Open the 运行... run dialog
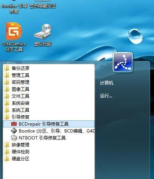Viewport: 154px width, 179px height. coord(106,96)
